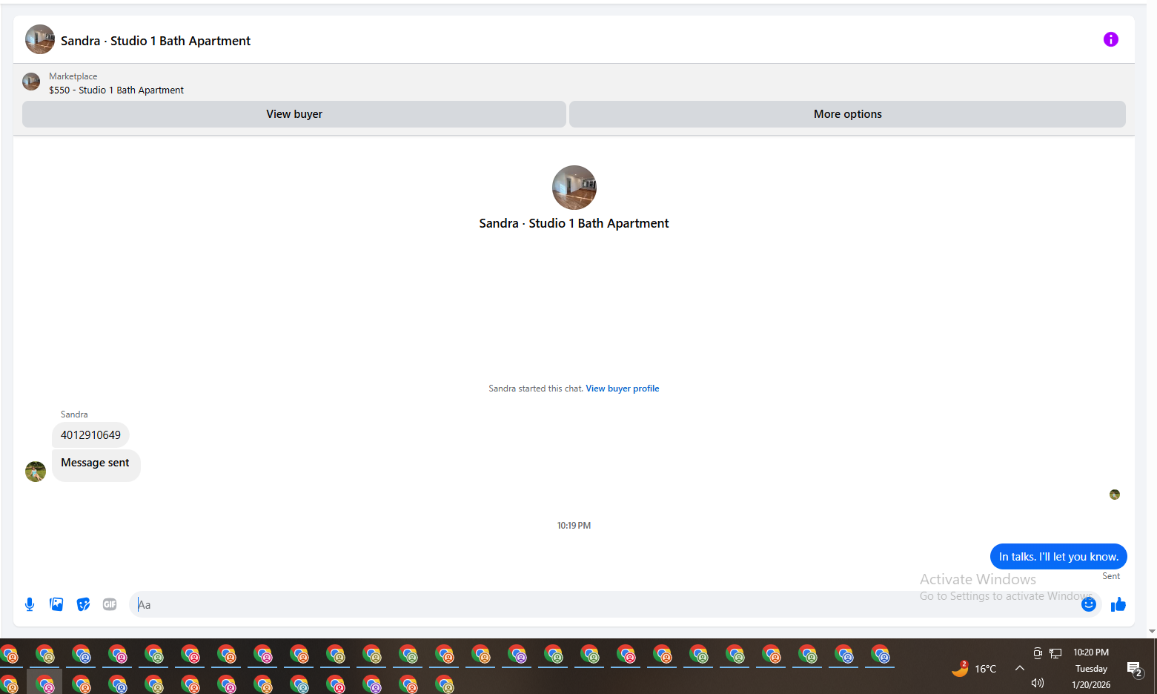Open Marketplace listing thumbnail beside $550 text
Viewport: 1157px width, 694px height.
(31, 82)
